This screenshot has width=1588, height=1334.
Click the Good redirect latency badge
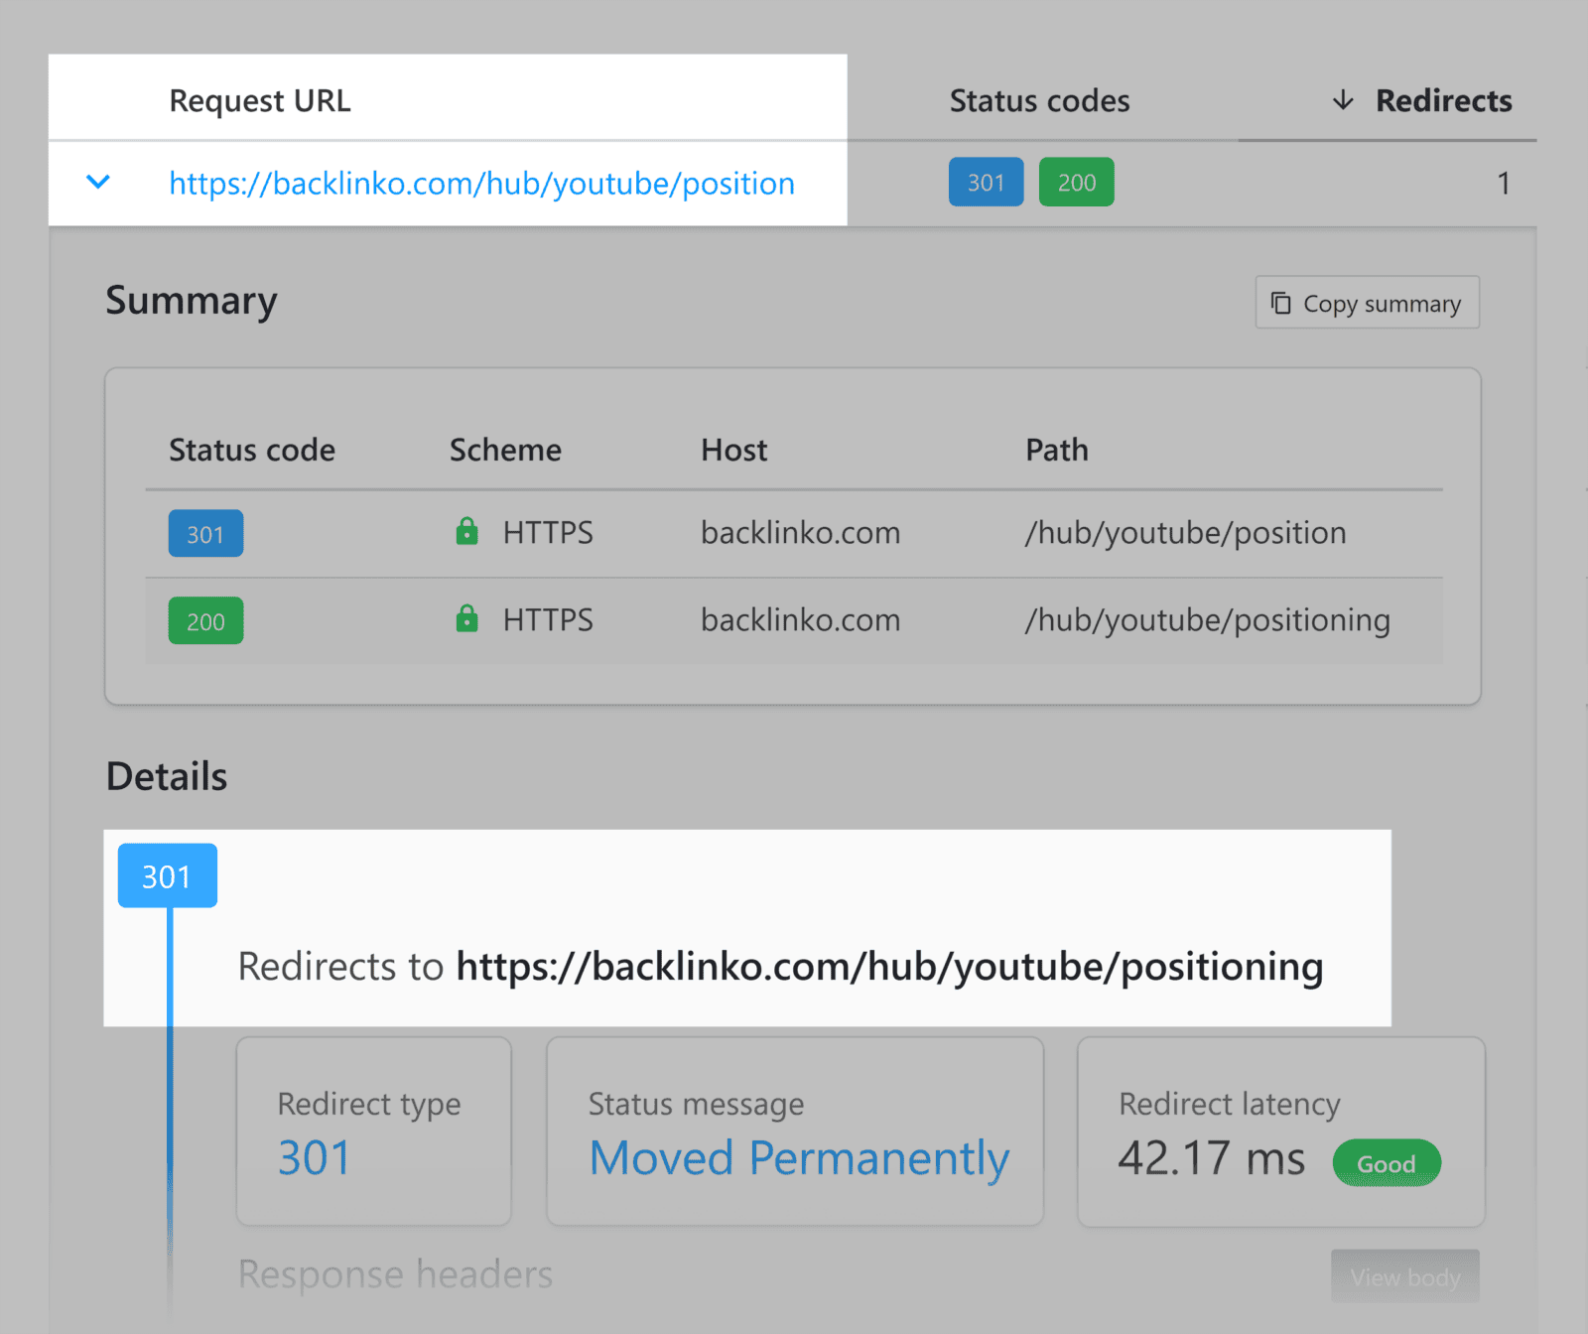coord(1386,1162)
